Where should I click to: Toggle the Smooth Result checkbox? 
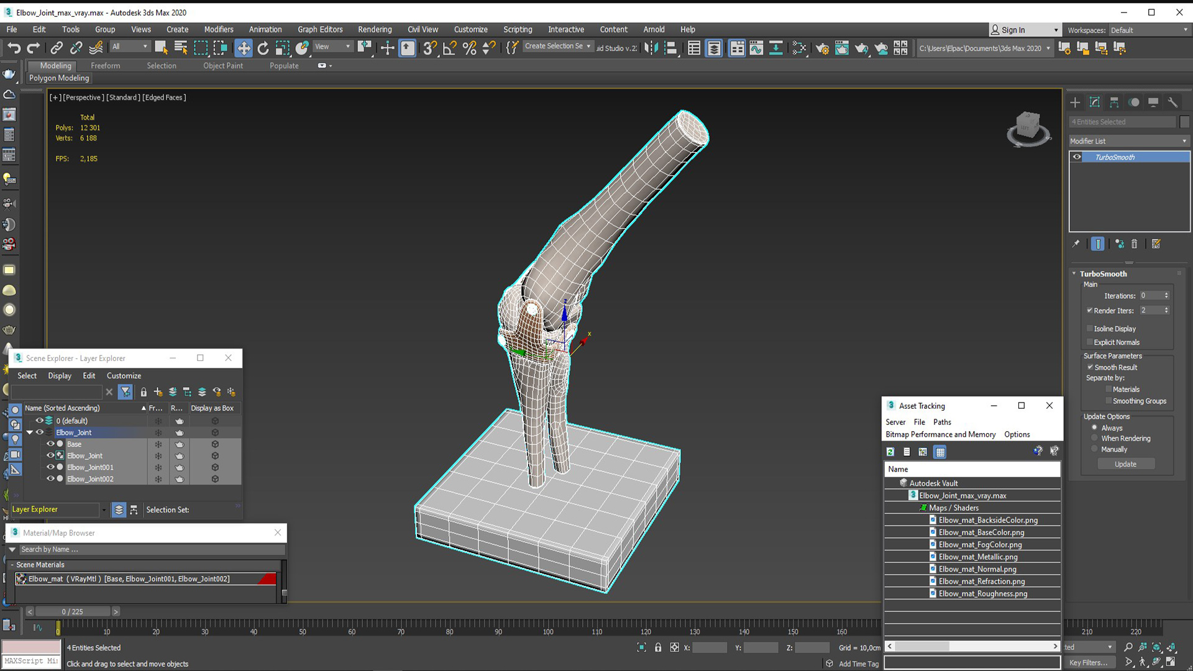coord(1090,367)
